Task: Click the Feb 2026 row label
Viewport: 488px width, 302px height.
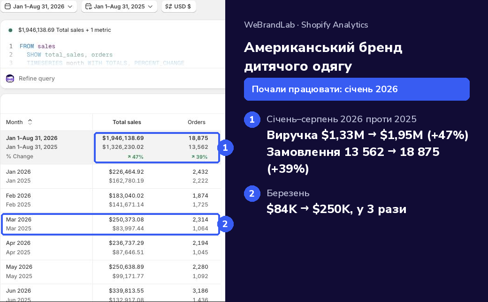Action: (18, 195)
